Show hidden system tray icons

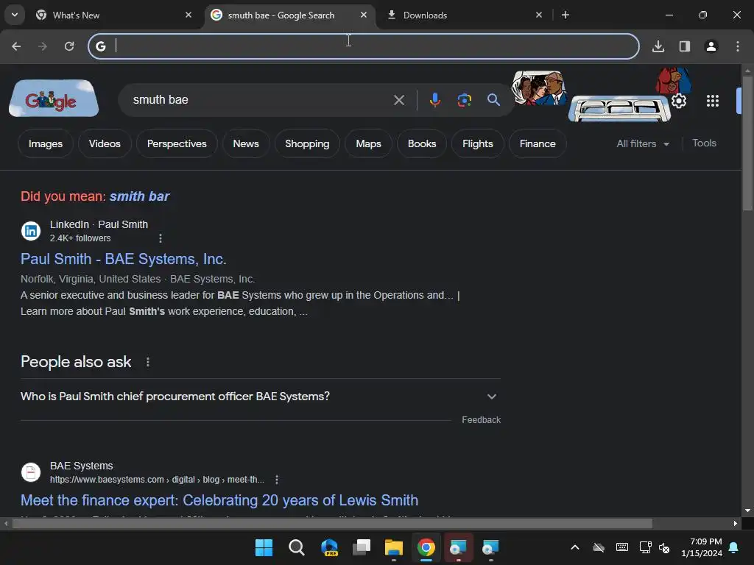575,547
